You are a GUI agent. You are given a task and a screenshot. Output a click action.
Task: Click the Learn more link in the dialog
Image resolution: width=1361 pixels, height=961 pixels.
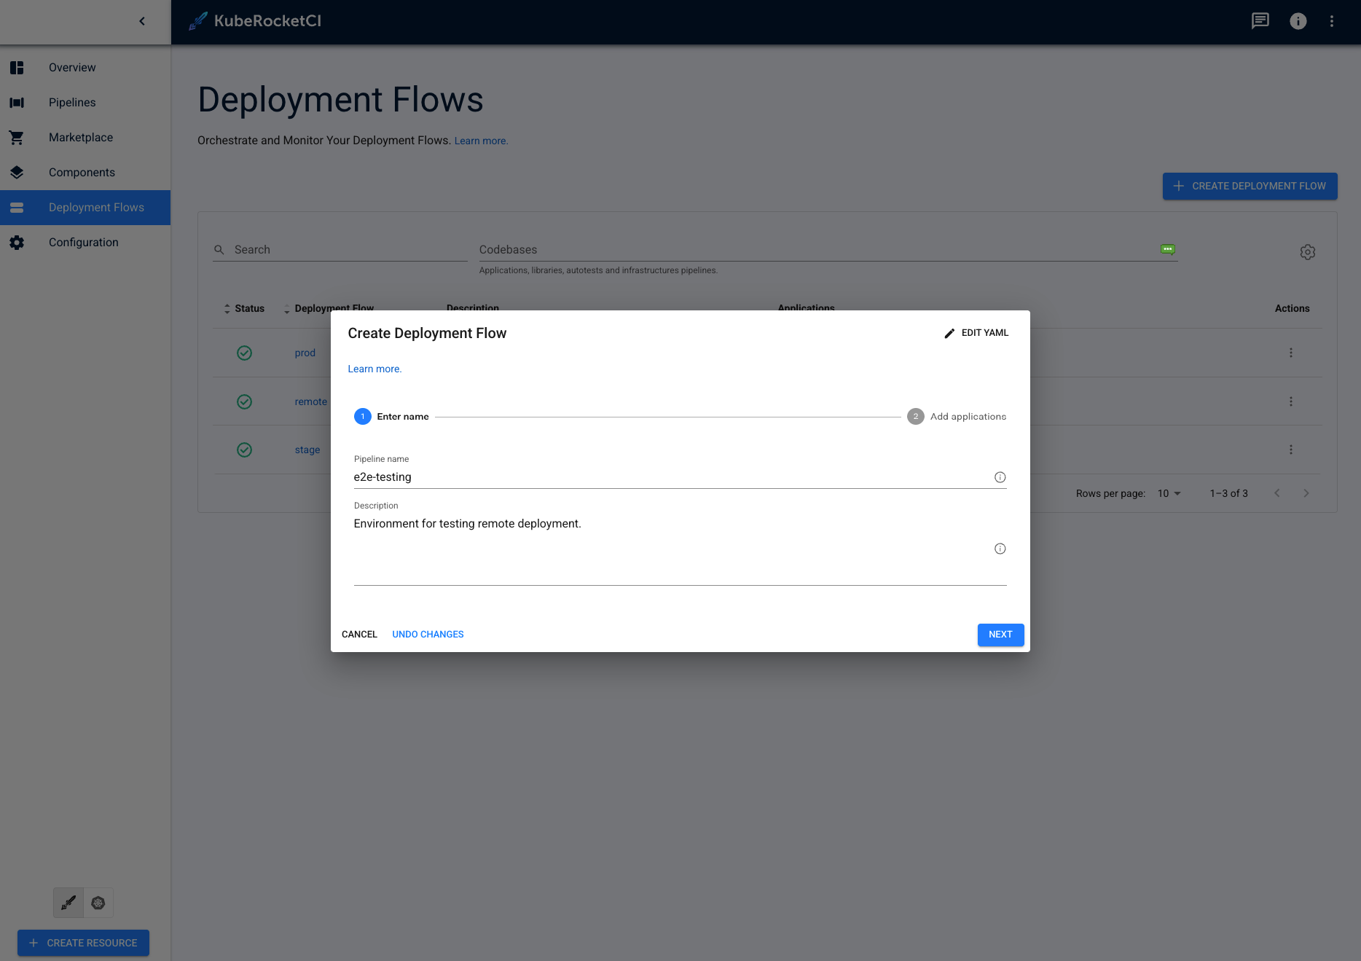point(374,369)
